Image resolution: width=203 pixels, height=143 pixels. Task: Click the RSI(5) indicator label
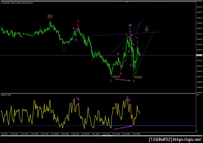6,95
